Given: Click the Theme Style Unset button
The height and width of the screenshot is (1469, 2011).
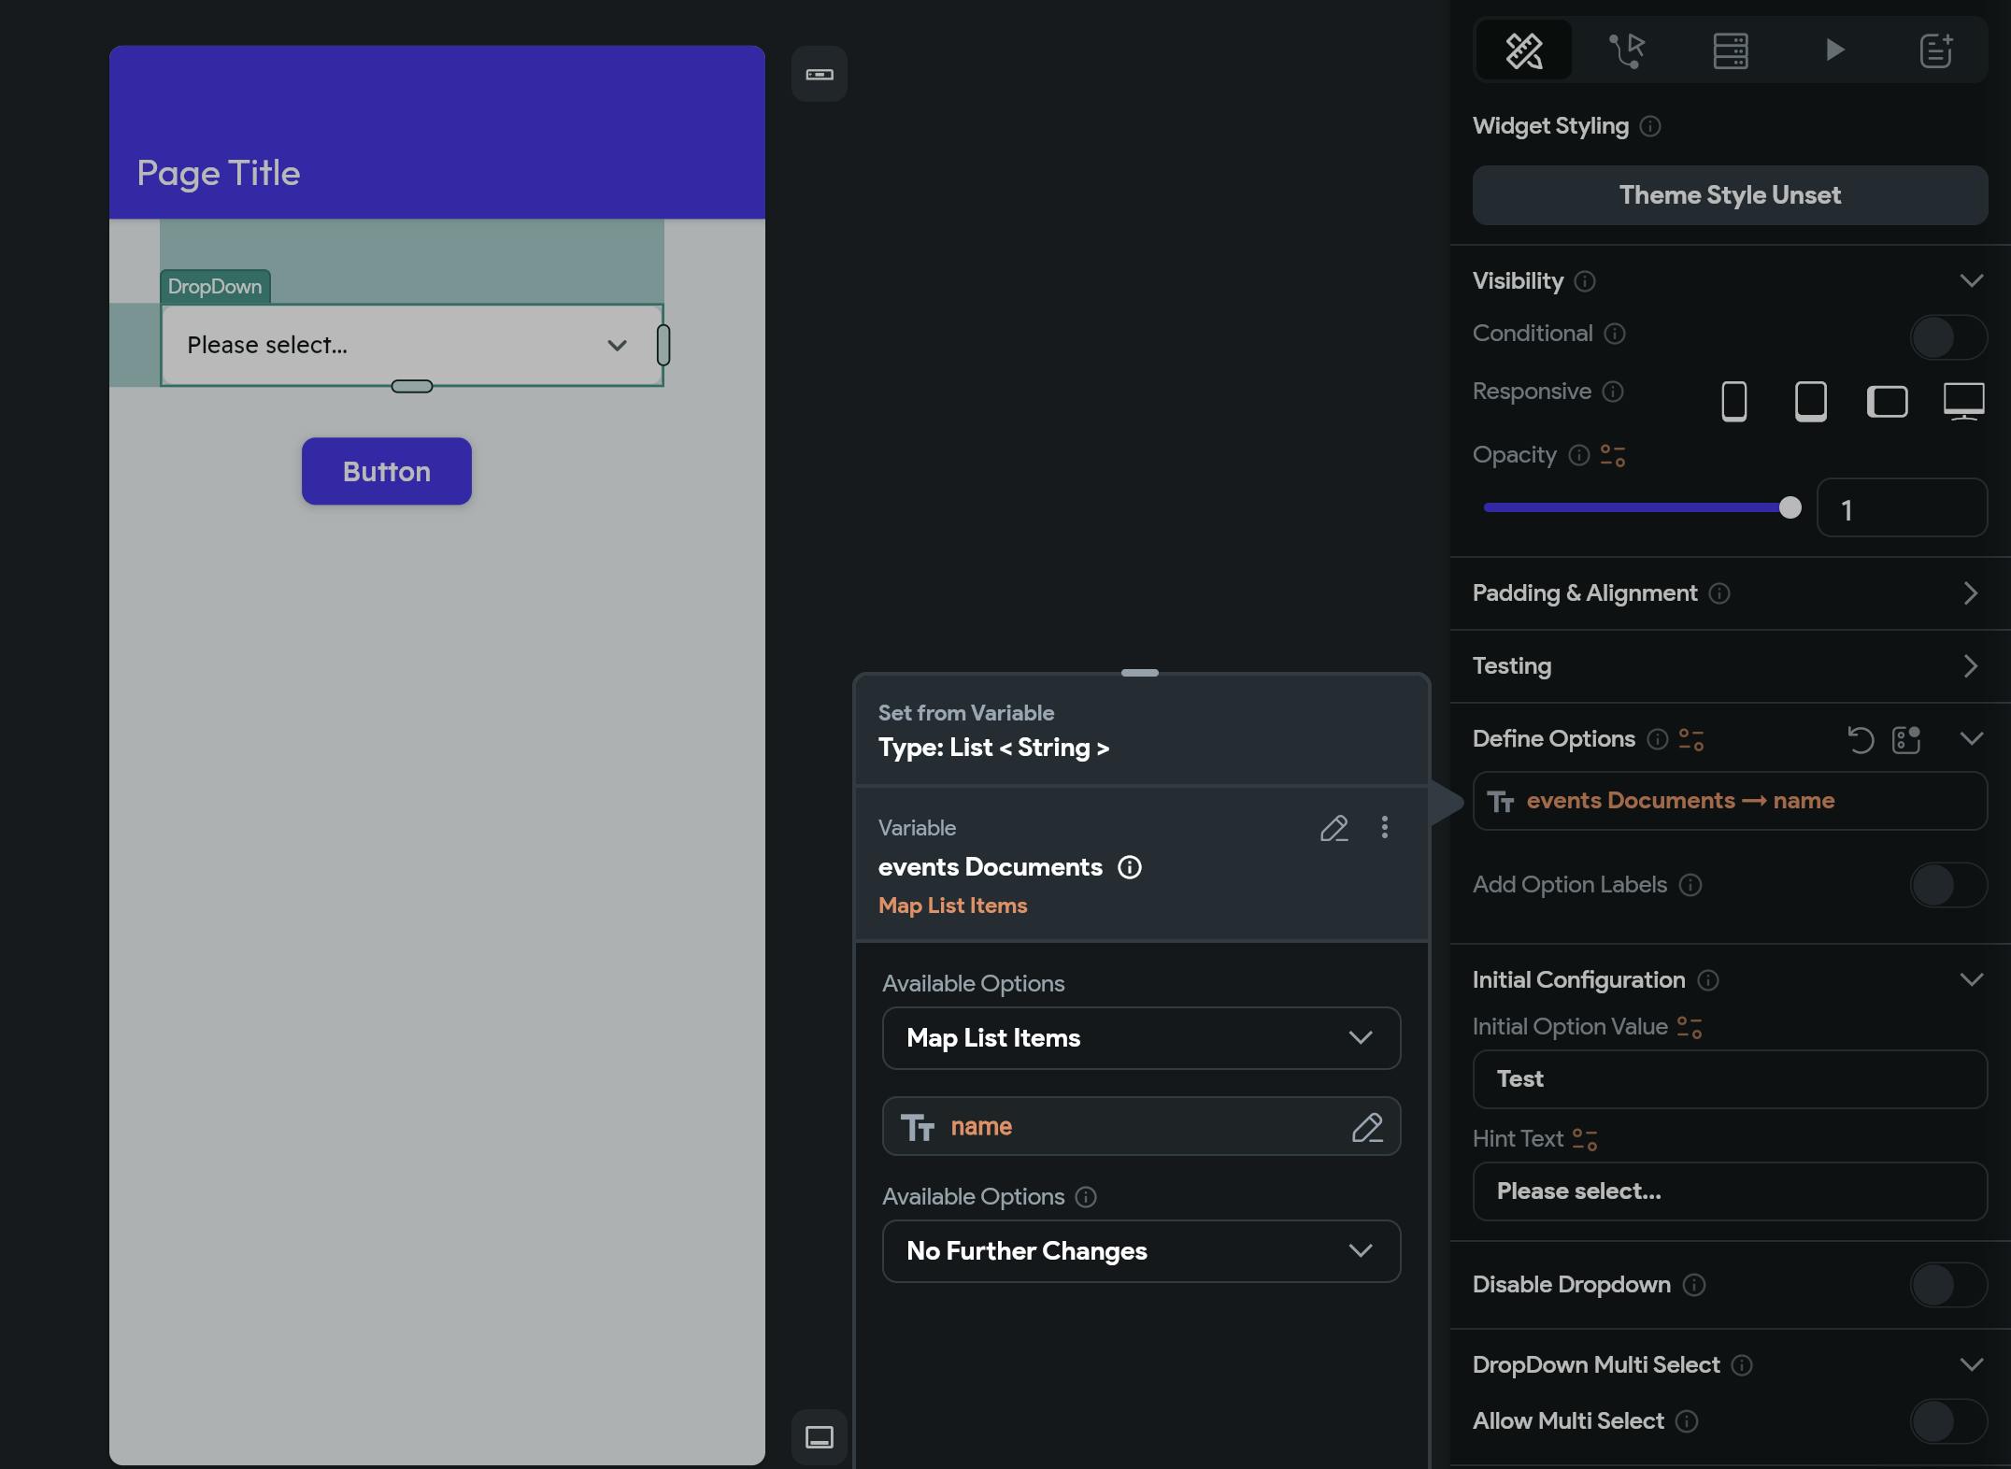Looking at the screenshot, I should tap(1730, 195).
